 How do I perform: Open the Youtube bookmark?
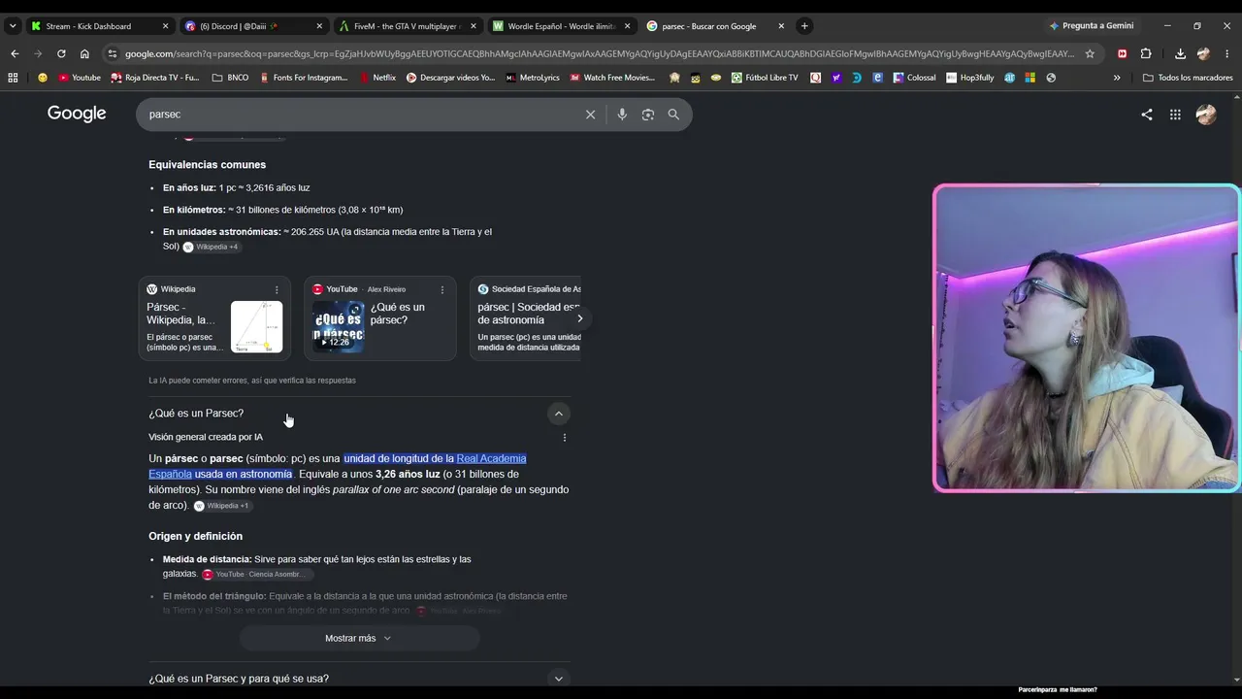coord(80,78)
